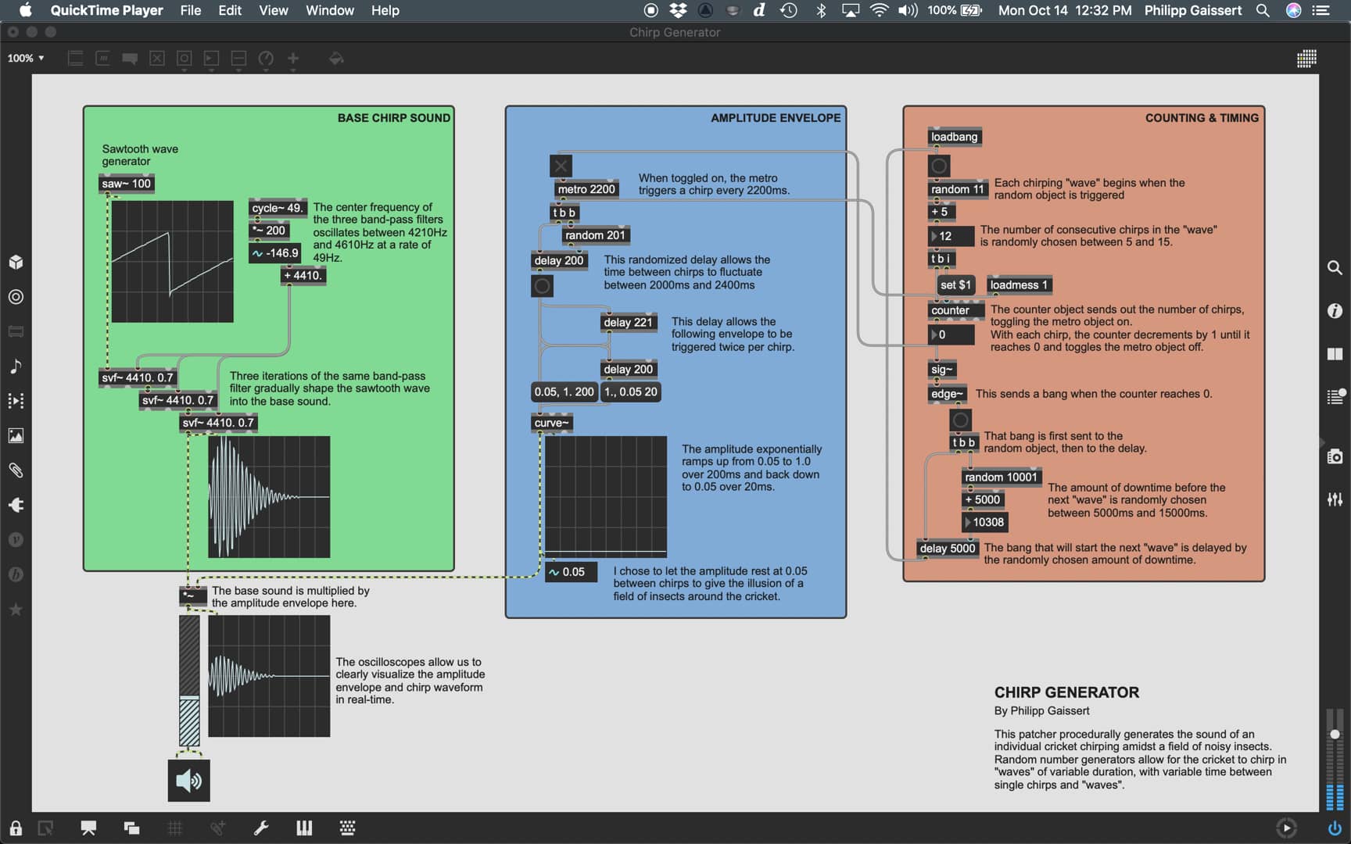Open the keyboard shortcuts icon bottom right
The width and height of the screenshot is (1351, 844).
pos(347,828)
